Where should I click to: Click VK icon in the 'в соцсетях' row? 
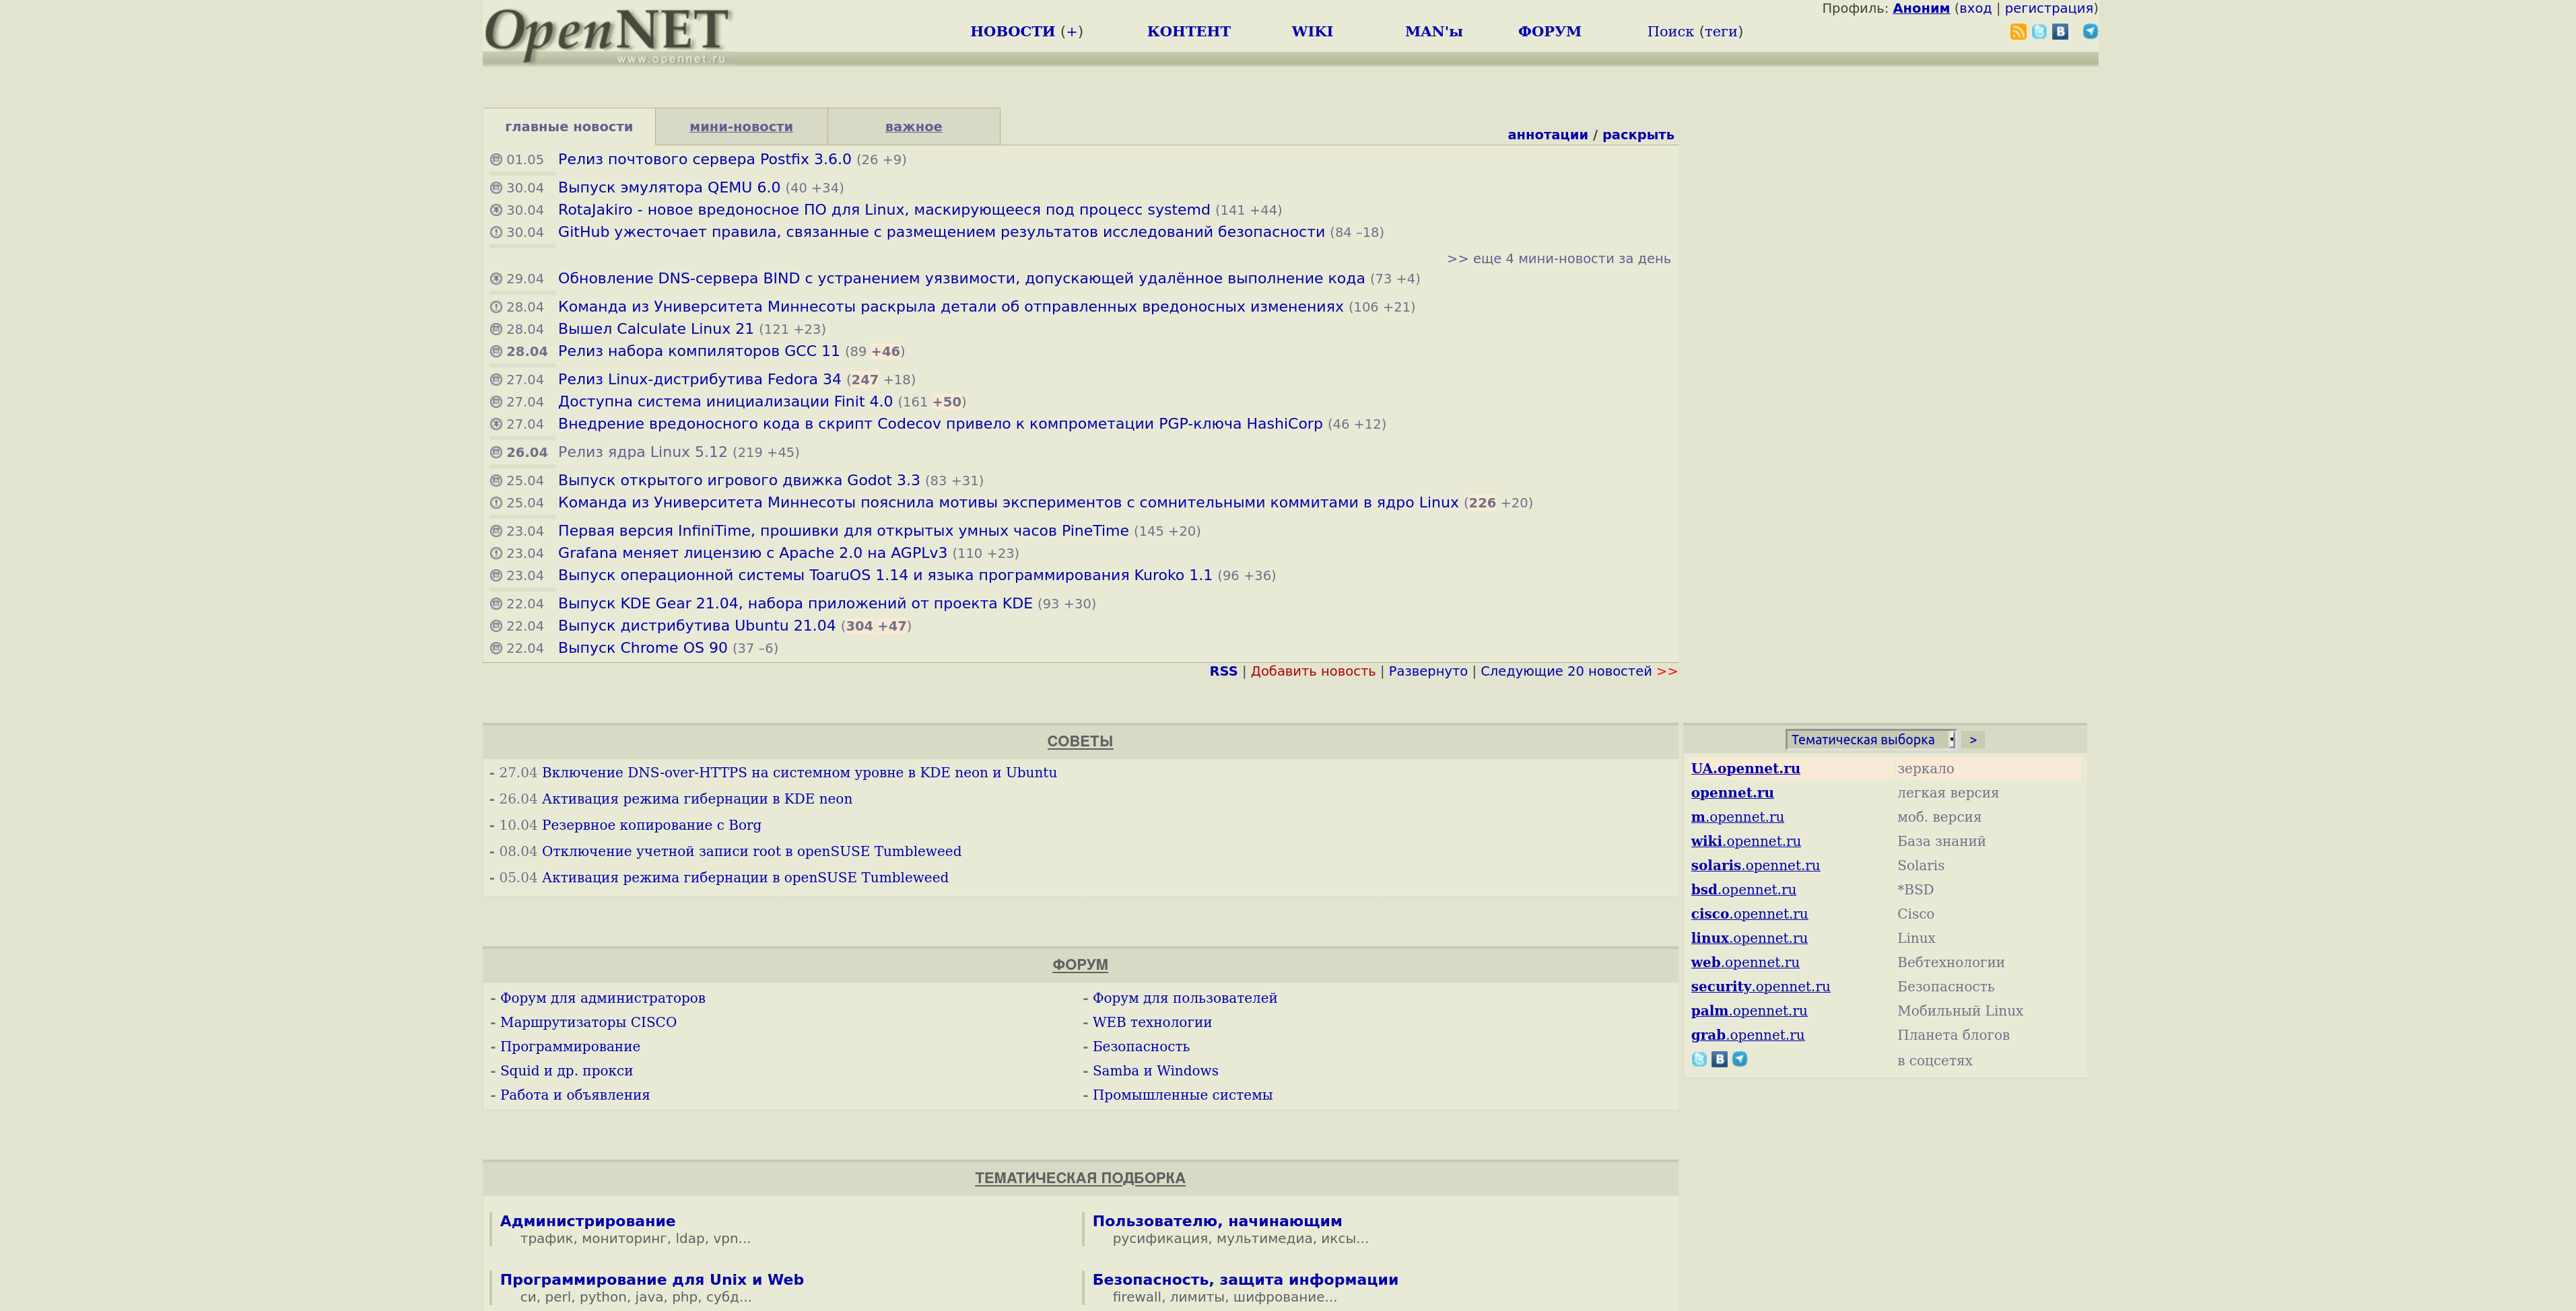1719,1059
